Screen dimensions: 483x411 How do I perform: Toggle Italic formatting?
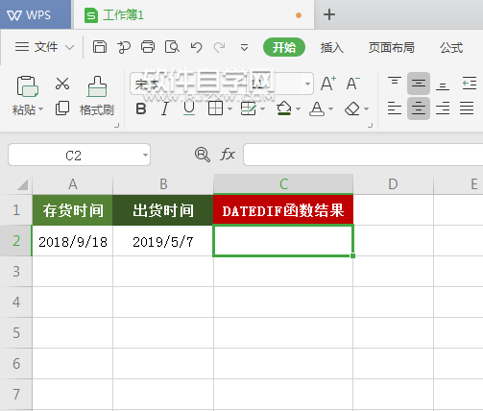click(165, 109)
